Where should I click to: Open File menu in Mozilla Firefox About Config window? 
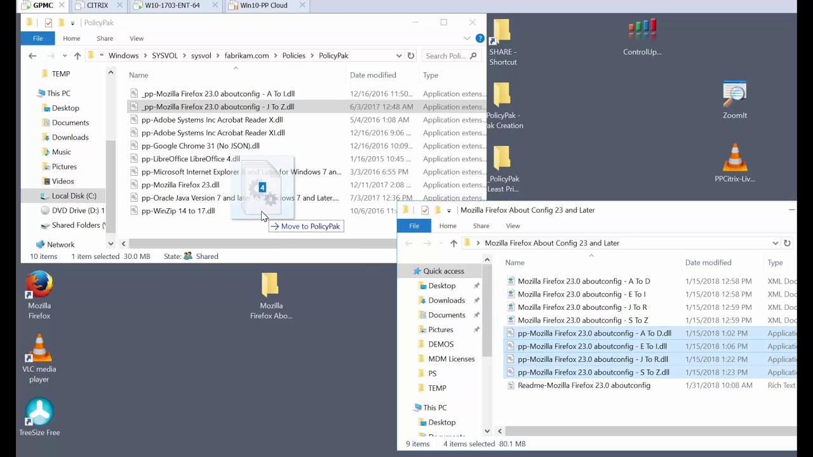click(x=414, y=226)
